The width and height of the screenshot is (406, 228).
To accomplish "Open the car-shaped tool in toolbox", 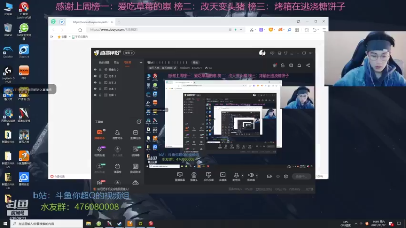I will pos(136,183).
